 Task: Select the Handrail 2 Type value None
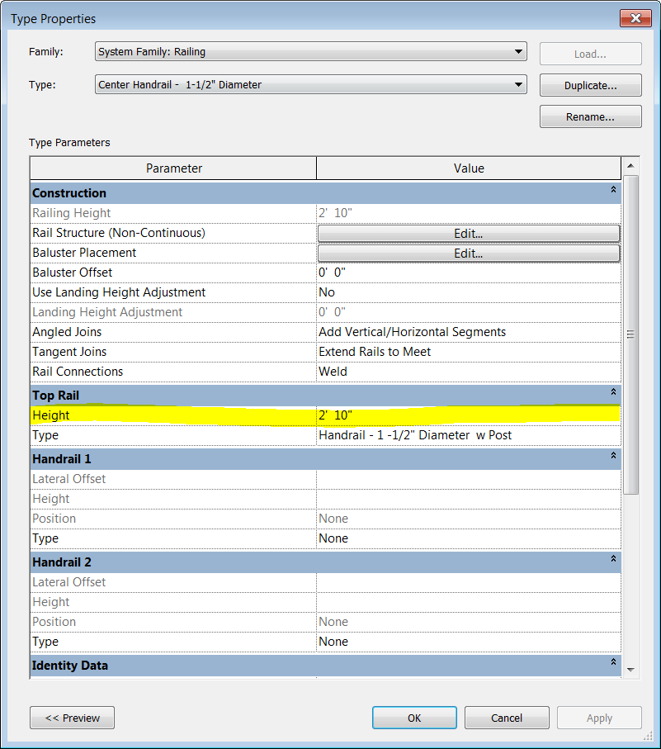pos(469,642)
